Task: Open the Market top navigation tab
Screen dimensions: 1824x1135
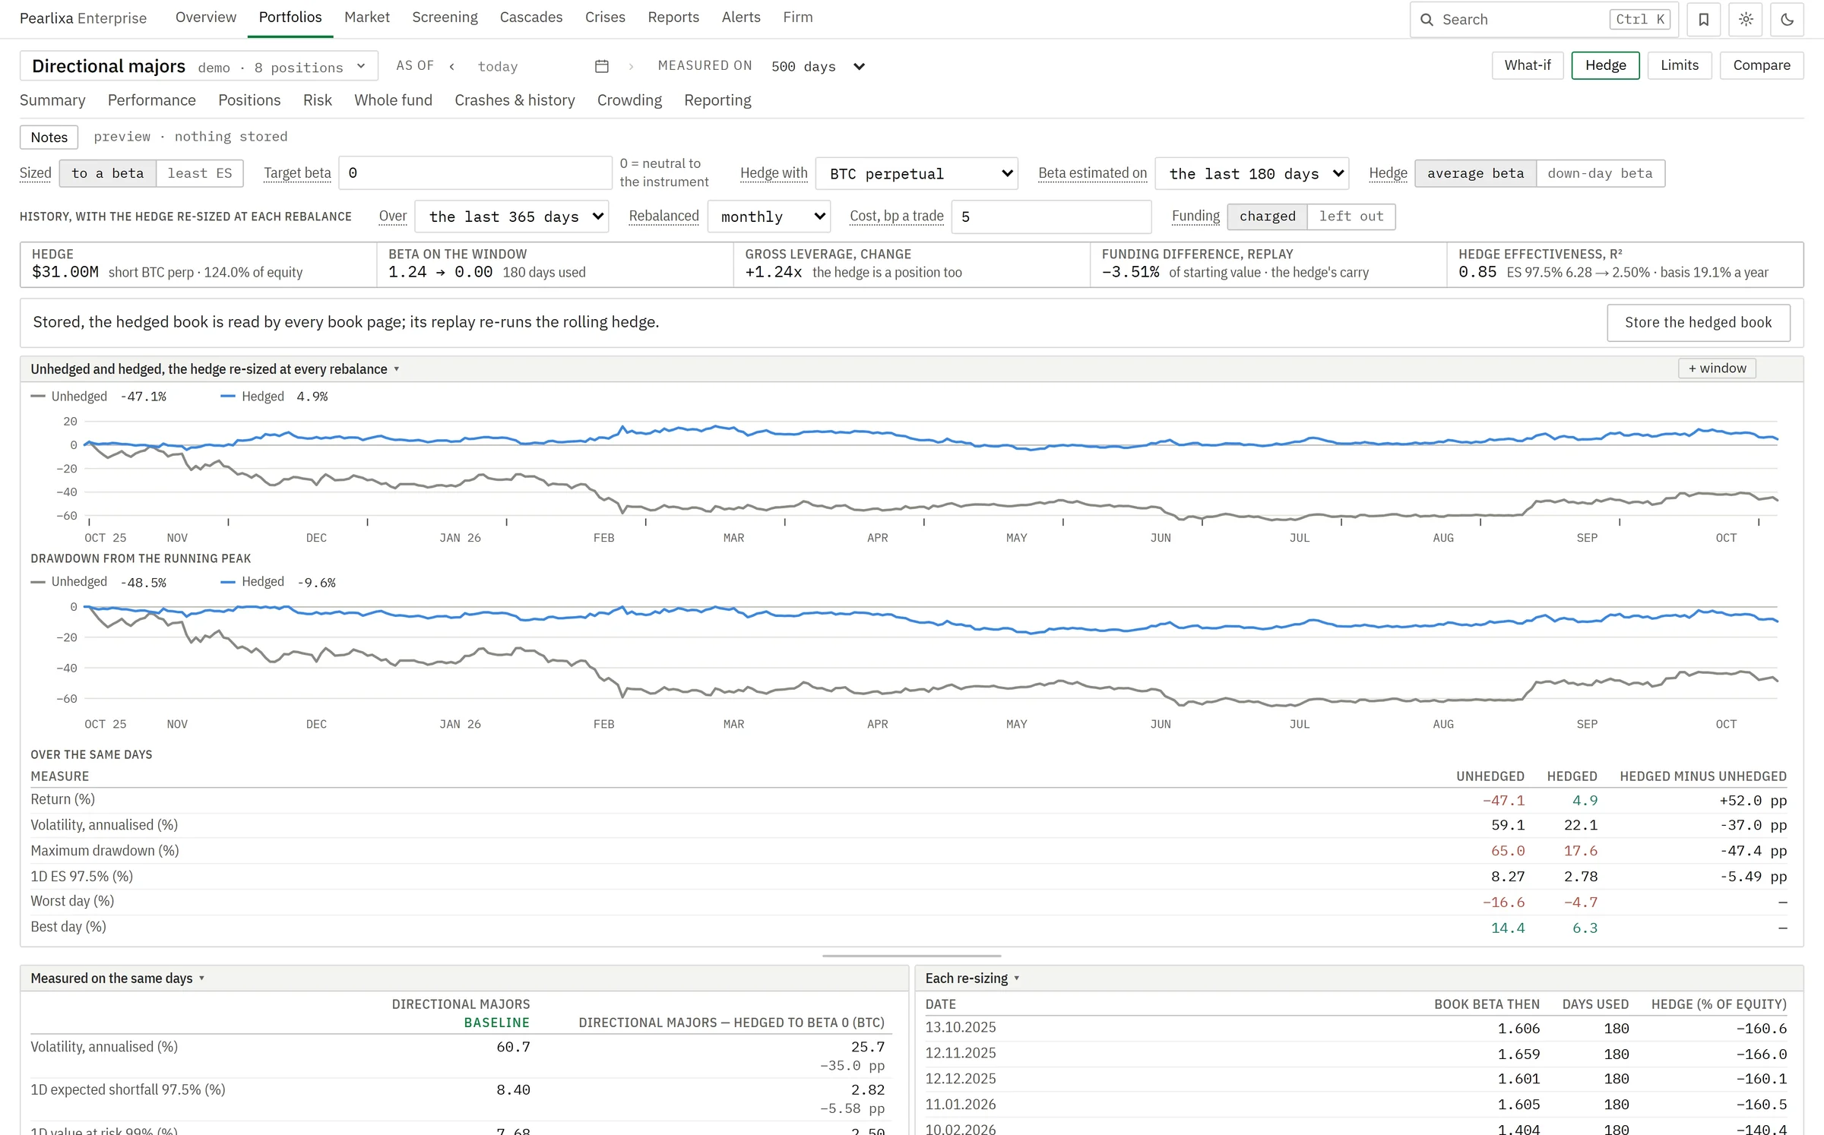Action: click(367, 17)
